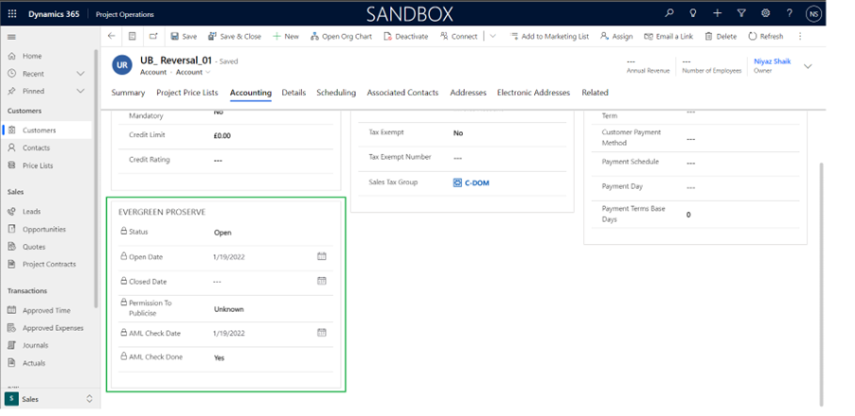Open record in new window icon
Viewport: 855px width, 416px height.
click(x=153, y=36)
